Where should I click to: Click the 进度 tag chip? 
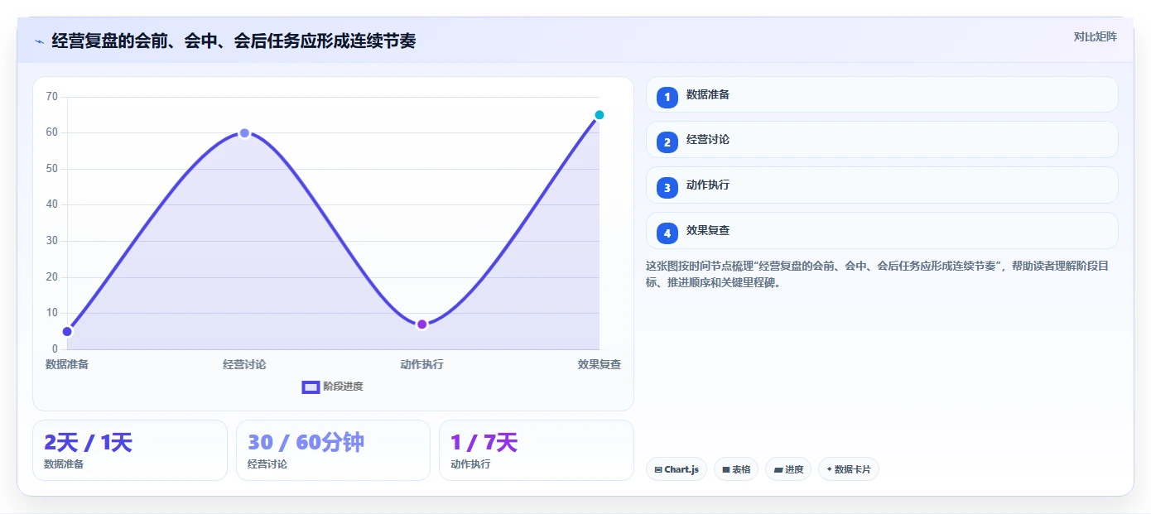coord(788,469)
